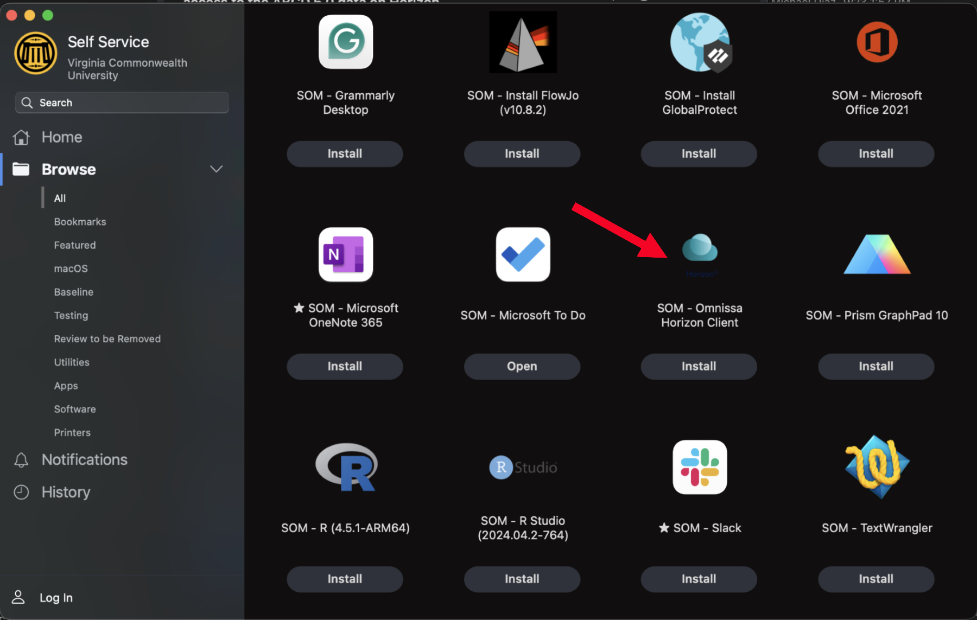Go to Home in the sidebar

click(61, 137)
